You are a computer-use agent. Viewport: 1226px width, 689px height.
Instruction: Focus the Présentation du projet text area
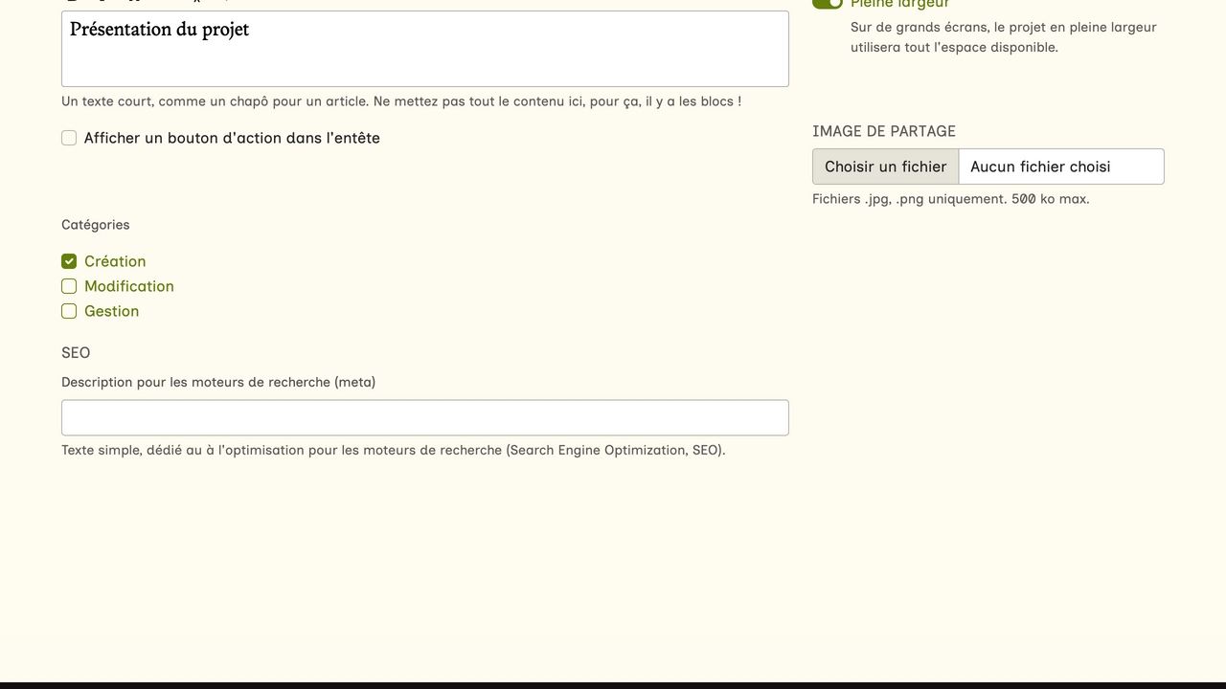(x=424, y=49)
